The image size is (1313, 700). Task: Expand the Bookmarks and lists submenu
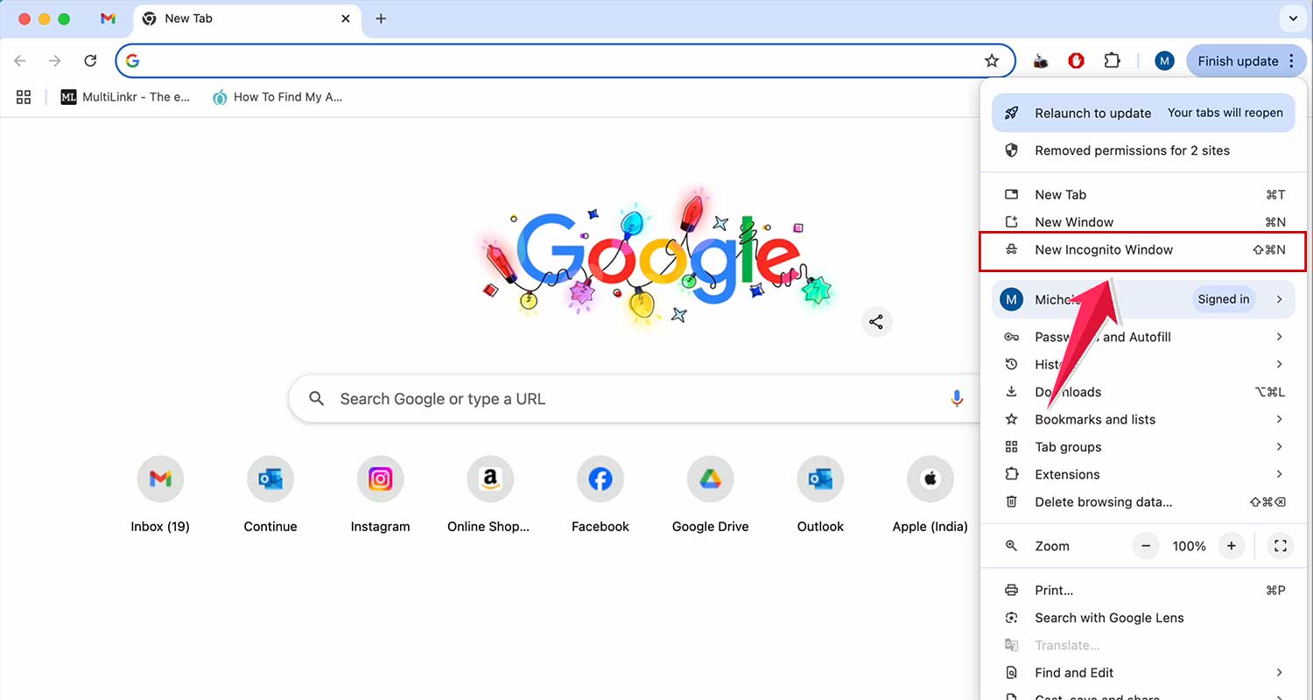tap(1095, 419)
